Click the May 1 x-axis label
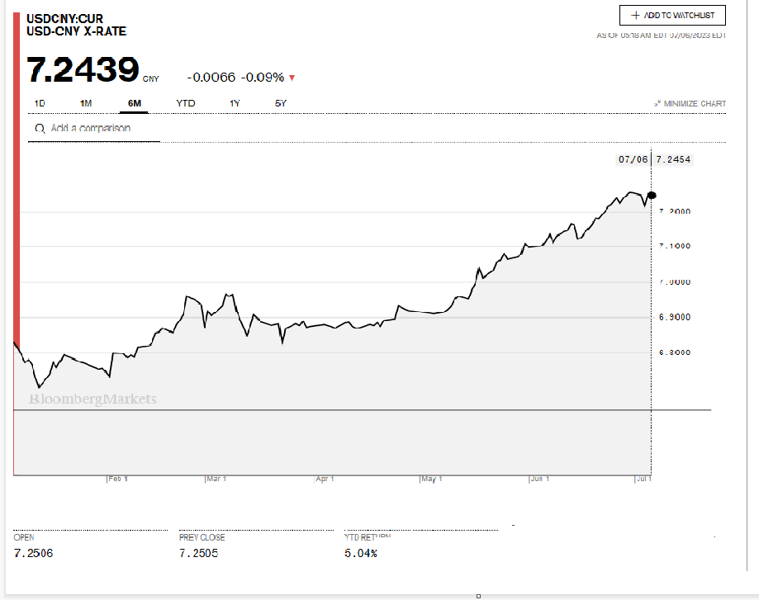This screenshot has height=600, width=759. pyautogui.click(x=433, y=479)
